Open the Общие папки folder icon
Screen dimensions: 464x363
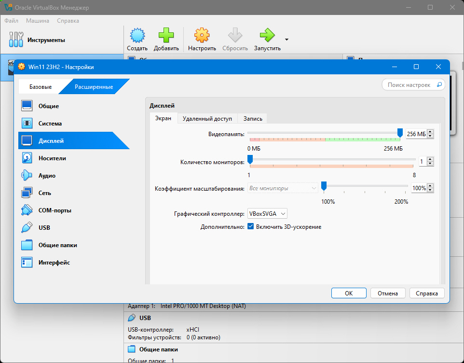click(27, 245)
